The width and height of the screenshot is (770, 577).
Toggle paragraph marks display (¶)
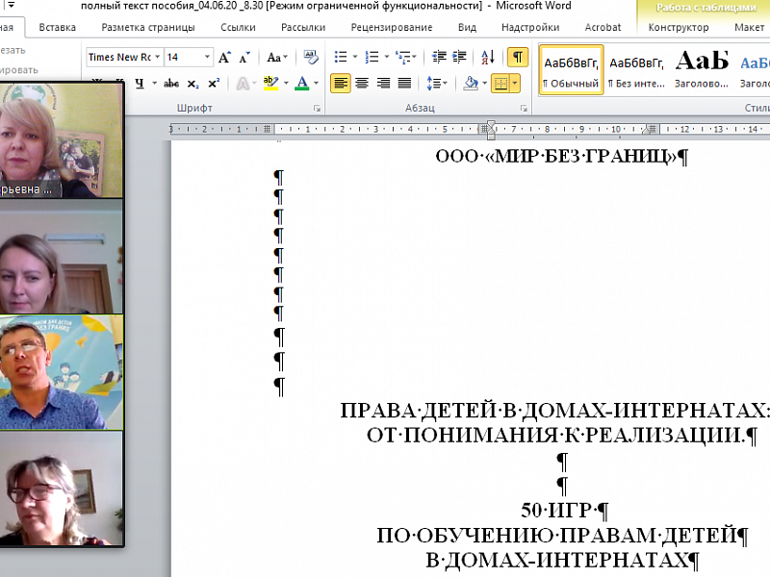click(x=518, y=58)
